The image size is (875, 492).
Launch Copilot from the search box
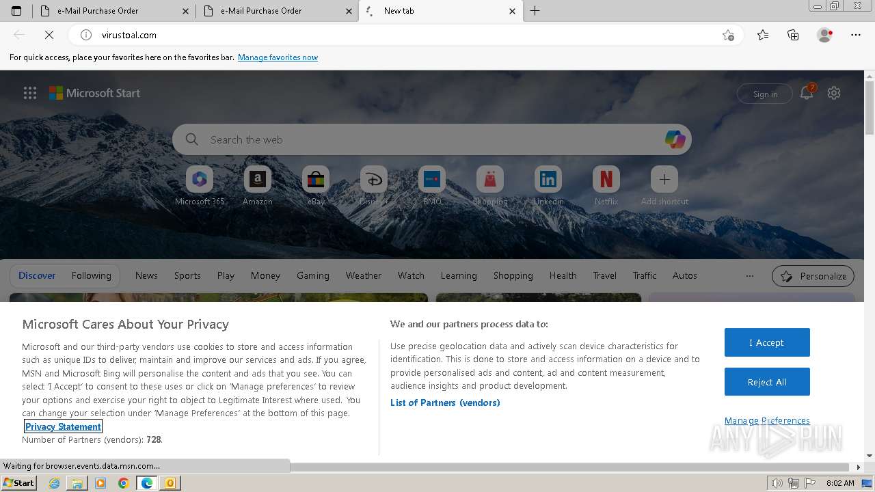point(675,139)
